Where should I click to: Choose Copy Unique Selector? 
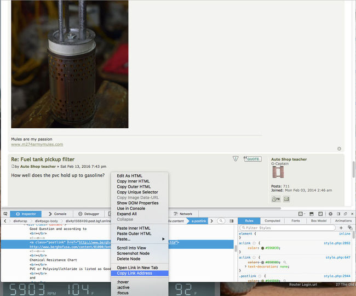(140, 192)
